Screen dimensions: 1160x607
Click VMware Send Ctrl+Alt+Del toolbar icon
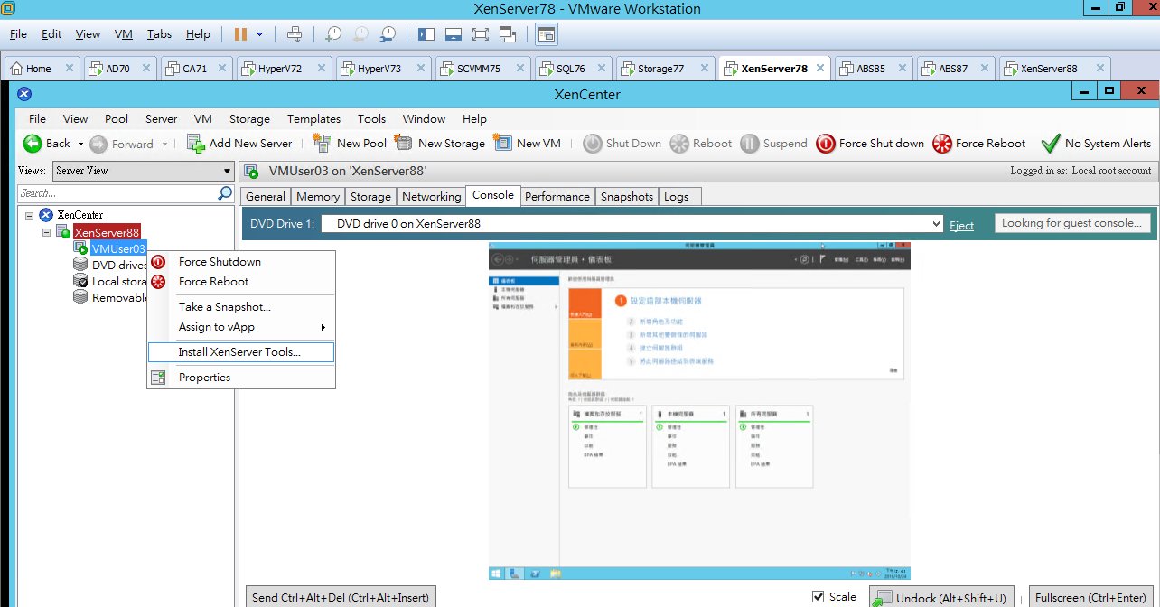[x=295, y=34]
